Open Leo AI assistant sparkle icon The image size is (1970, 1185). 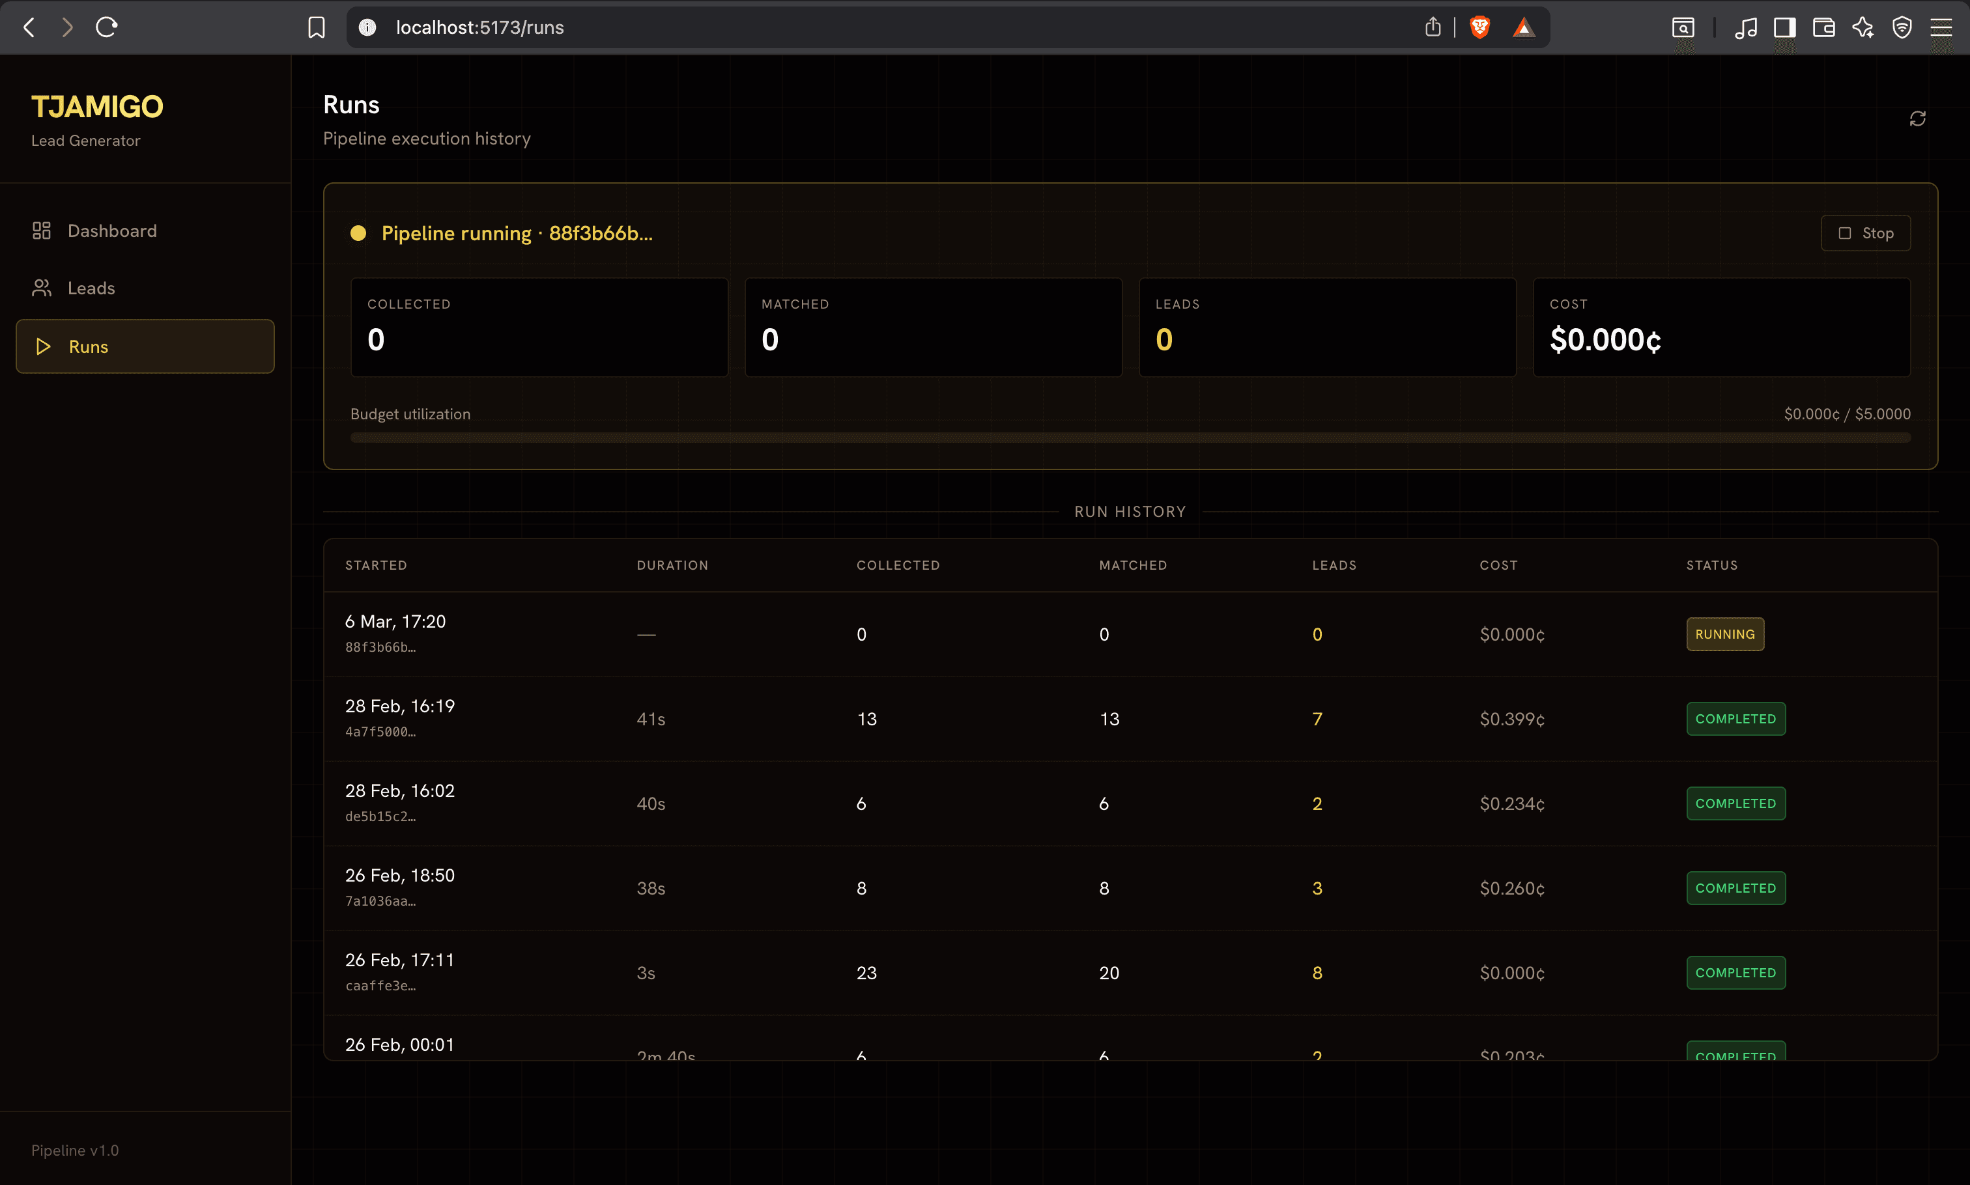[x=1862, y=26]
